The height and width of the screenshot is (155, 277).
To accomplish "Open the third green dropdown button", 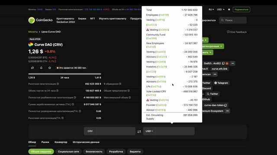I will [x=208, y=53].
